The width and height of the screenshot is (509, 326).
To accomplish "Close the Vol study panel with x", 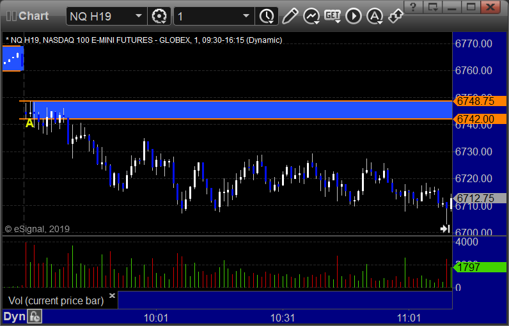I will click(x=112, y=295).
